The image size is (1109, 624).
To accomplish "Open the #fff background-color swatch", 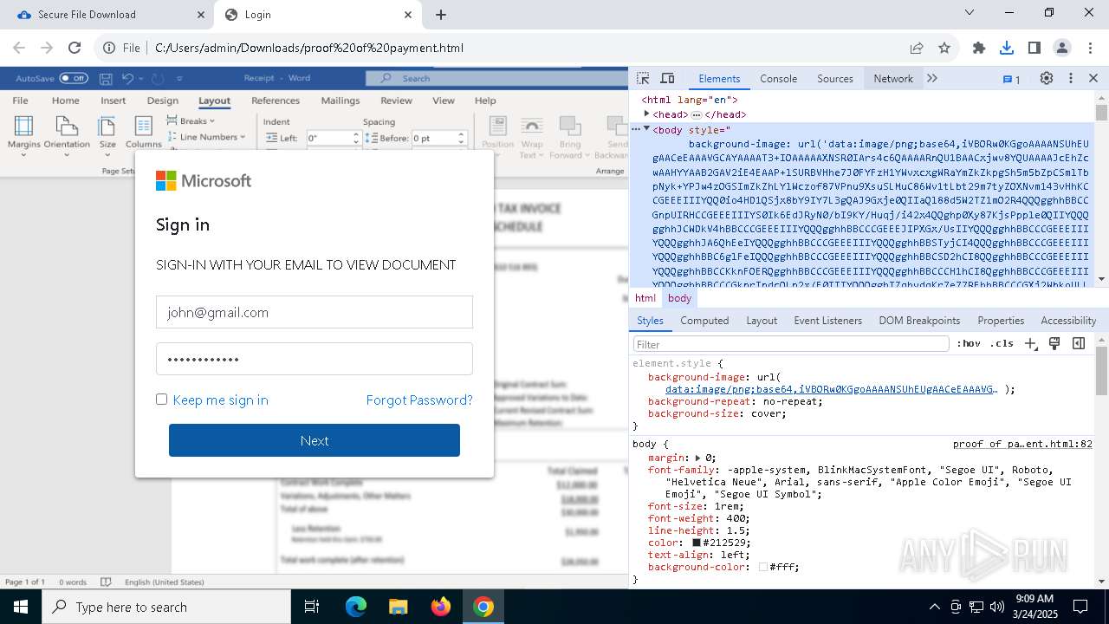I will tap(763, 567).
